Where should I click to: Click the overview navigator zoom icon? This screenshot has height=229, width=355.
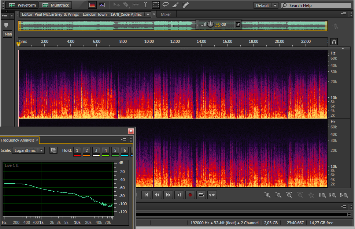click(335, 26)
